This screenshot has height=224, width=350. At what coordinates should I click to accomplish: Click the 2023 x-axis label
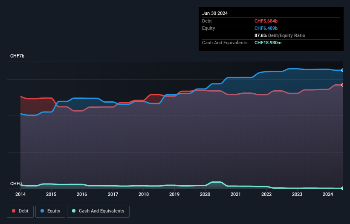(x=297, y=194)
